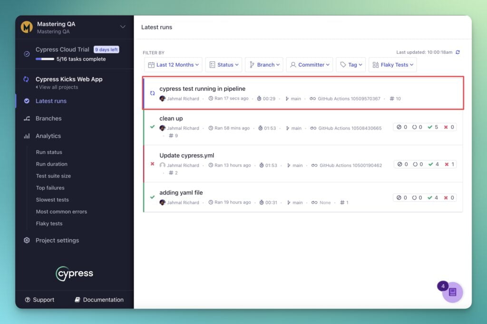Open Run duration analytics

point(51,164)
